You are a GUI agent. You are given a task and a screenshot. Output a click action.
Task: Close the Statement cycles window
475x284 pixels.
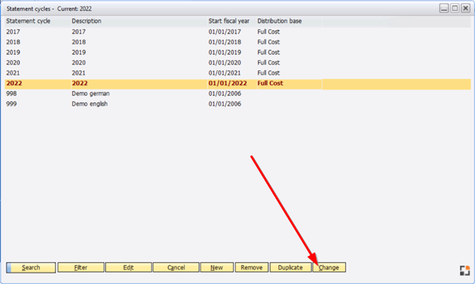(465, 8)
